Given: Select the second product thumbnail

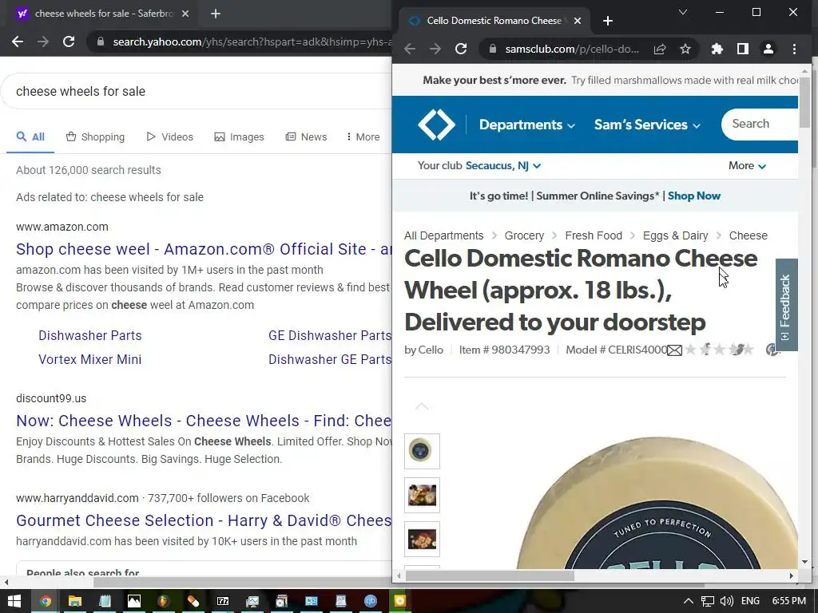Looking at the screenshot, I should click(422, 495).
